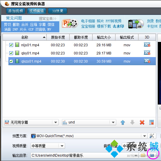Delete the selected file with the red X
This screenshot has height=161, width=161.
coord(142,122)
